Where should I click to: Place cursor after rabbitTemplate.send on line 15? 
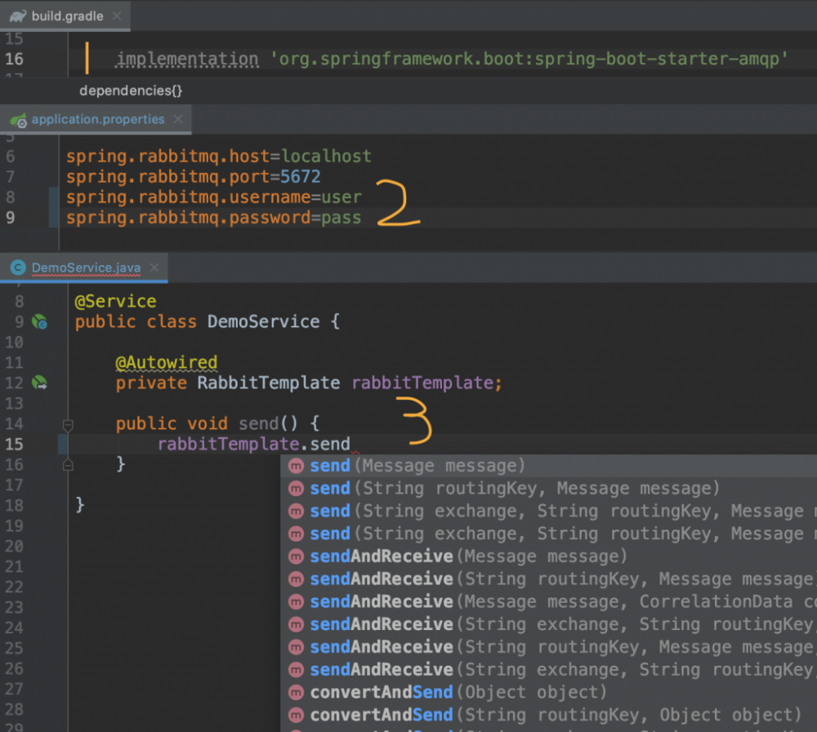click(x=351, y=444)
